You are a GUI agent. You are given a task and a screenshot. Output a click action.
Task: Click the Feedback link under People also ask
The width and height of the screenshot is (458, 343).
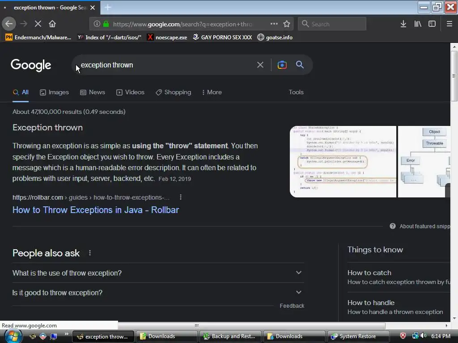pyautogui.click(x=292, y=305)
